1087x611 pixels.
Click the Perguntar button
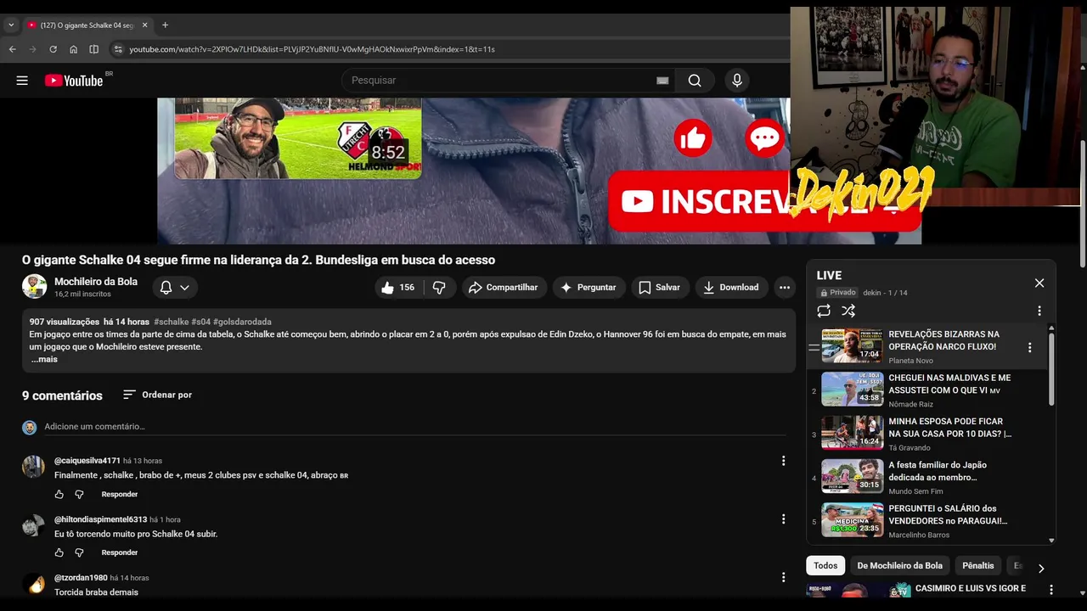[x=589, y=288]
